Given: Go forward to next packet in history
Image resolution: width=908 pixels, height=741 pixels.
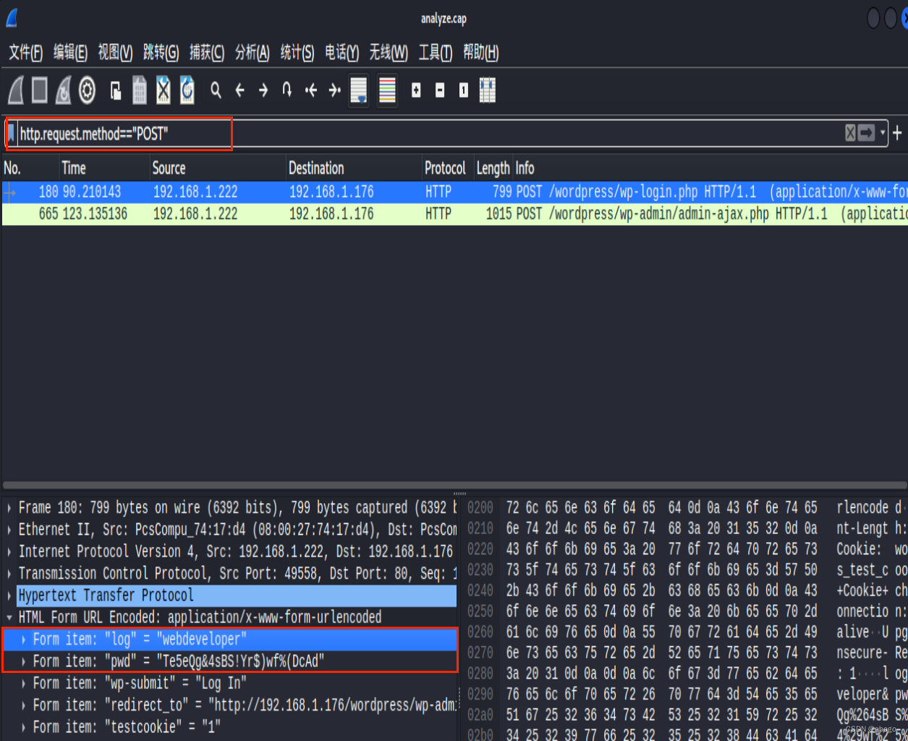Looking at the screenshot, I should (x=263, y=90).
